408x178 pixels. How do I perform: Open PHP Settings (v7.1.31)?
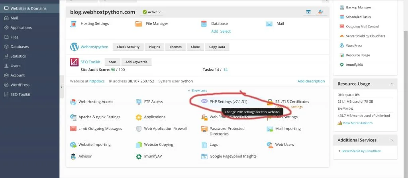pos(228,102)
